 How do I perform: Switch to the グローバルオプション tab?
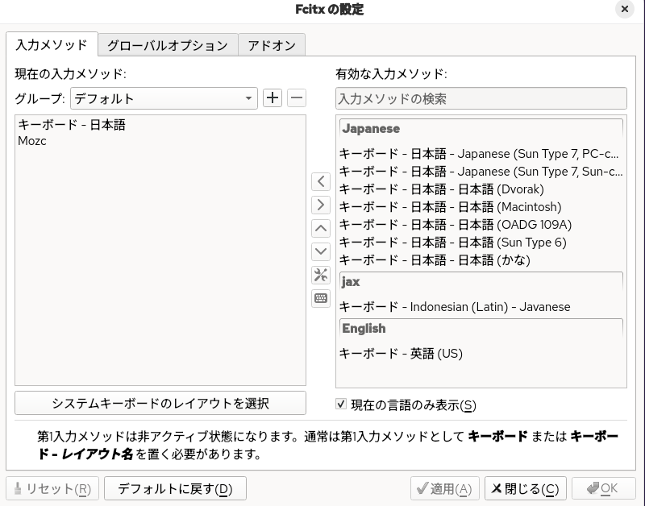167,45
